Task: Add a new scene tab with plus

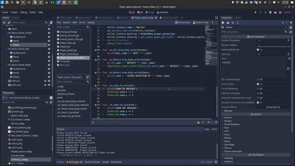Action: coord(182,18)
